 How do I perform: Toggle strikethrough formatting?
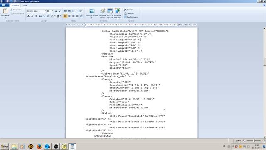40,16
